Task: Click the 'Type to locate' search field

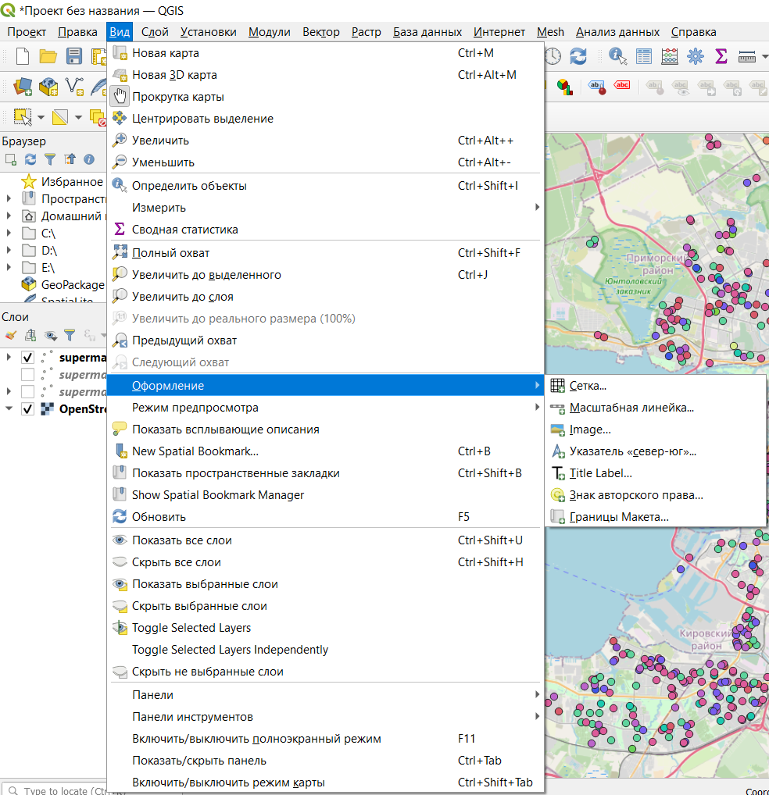Action: (63, 790)
